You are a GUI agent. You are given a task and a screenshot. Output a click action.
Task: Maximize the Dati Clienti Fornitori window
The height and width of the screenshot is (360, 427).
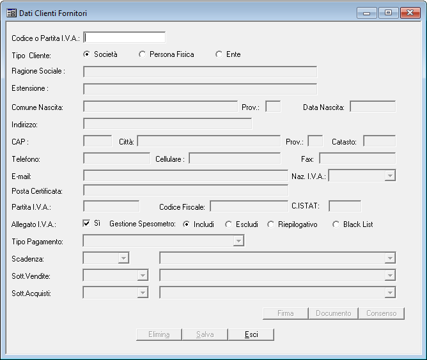388,12
